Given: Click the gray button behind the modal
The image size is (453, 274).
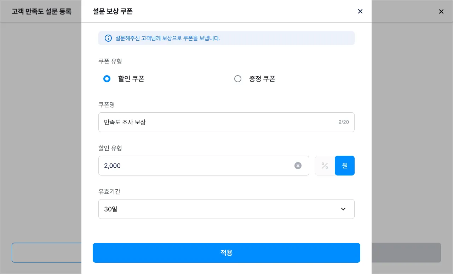Looking at the screenshot, I should coord(406,252).
